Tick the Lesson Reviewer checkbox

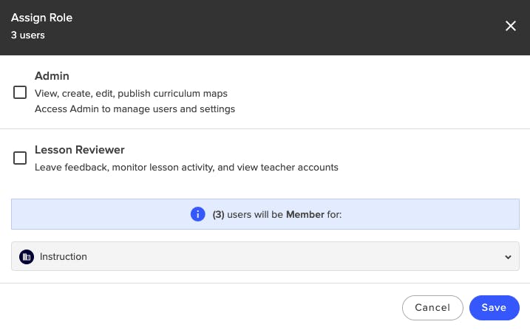click(20, 158)
